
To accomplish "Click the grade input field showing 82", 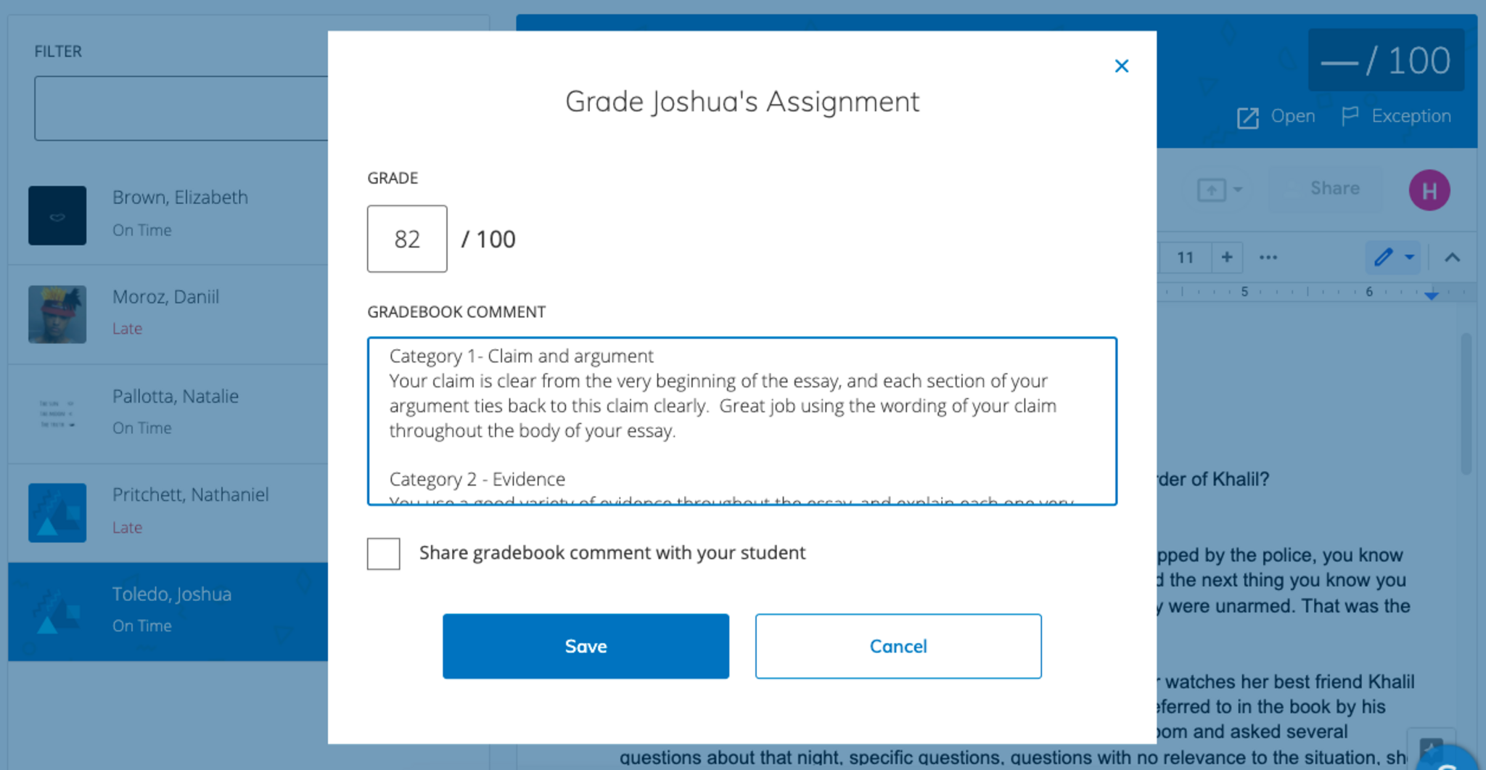I will coord(407,239).
